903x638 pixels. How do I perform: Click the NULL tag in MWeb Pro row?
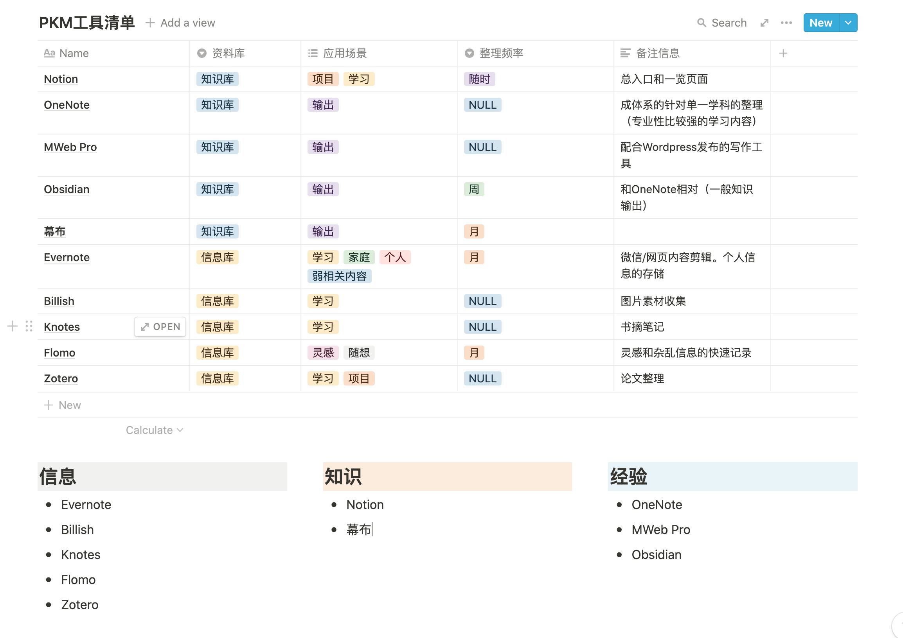click(x=482, y=147)
